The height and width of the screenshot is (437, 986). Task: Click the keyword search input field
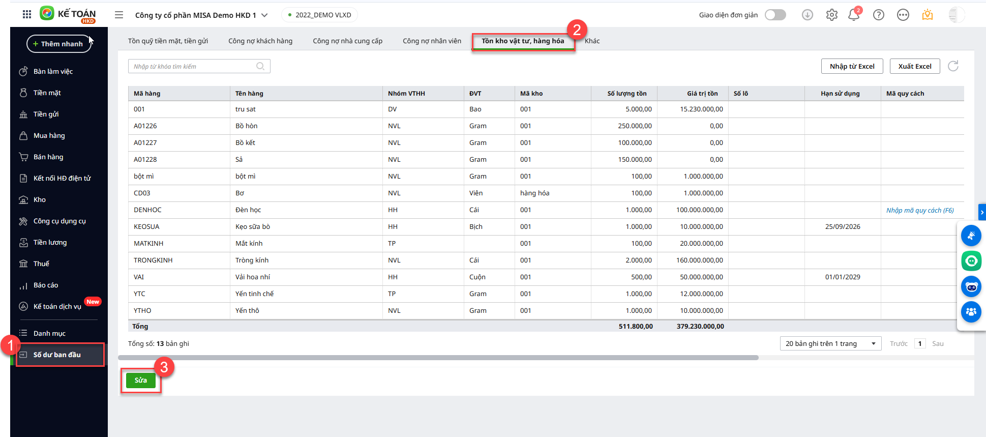[193, 67]
